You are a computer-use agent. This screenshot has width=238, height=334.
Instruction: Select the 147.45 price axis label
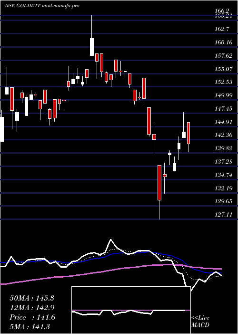(x=223, y=109)
